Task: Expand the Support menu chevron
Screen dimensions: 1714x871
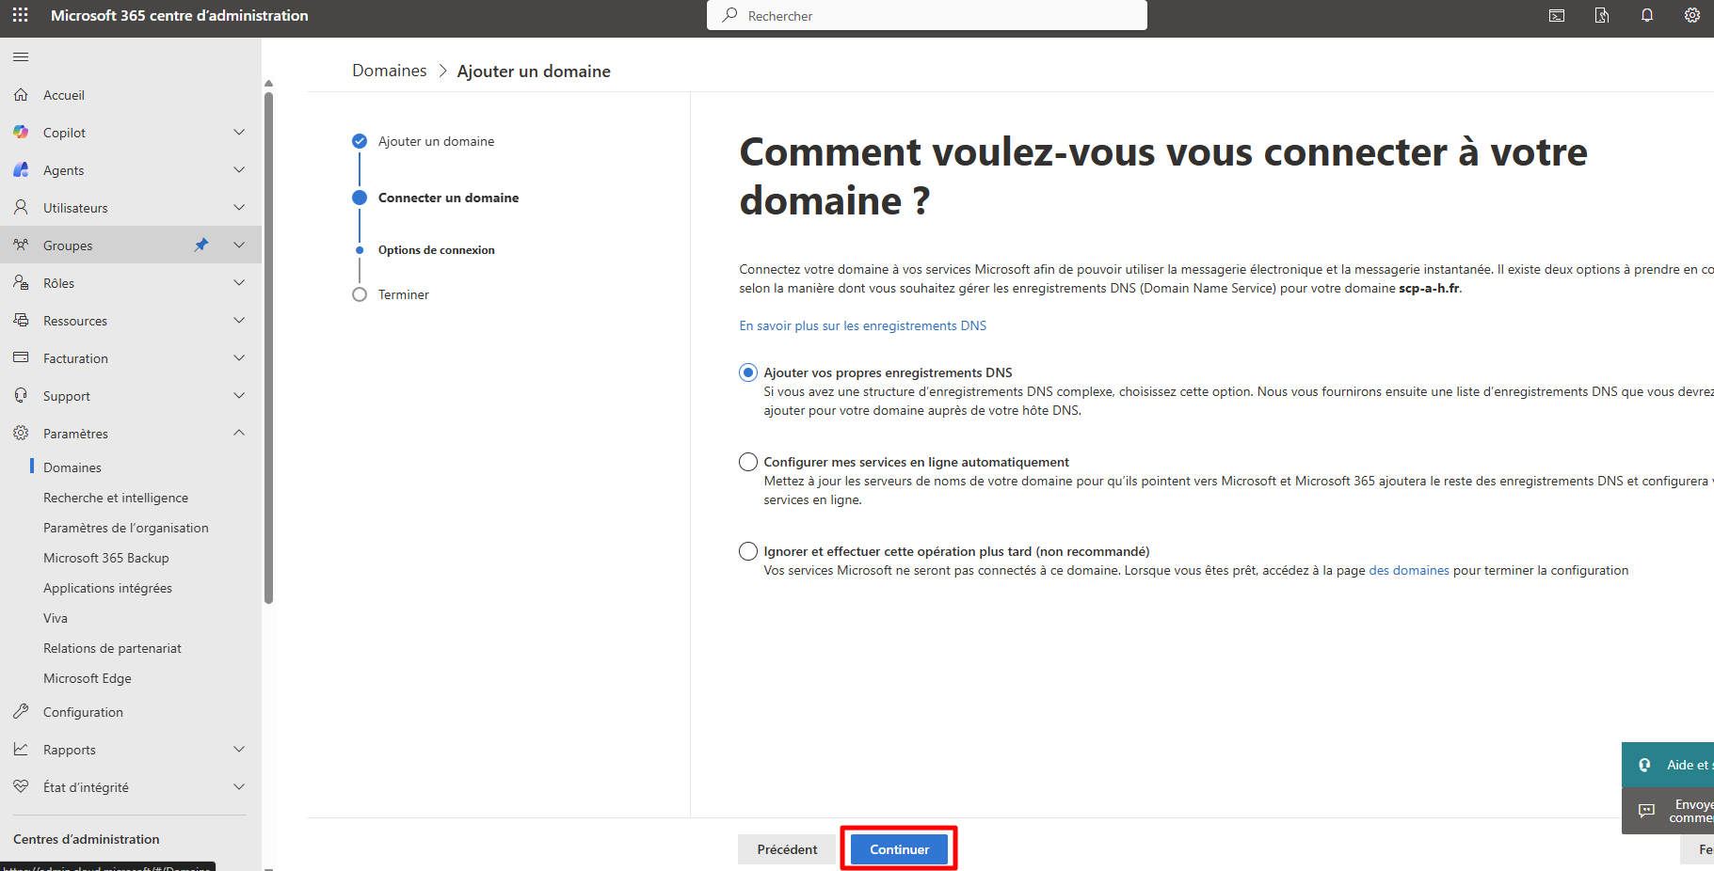Action: coord(239,396)
